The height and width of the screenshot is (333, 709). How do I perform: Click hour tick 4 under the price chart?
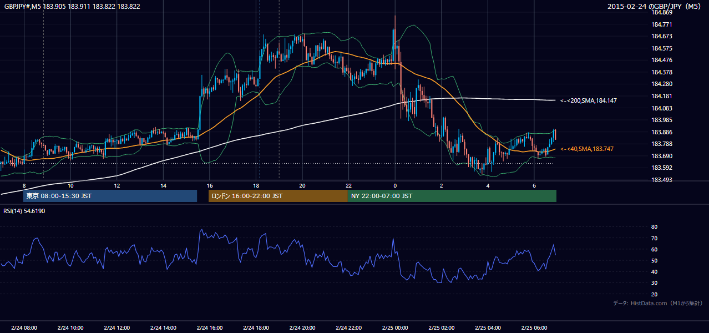(x=487, y=185)
